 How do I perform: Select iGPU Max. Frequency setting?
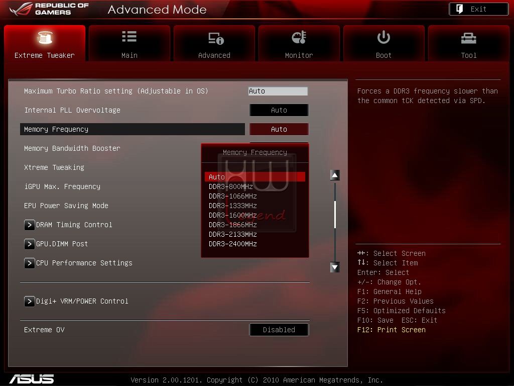click(x=62, y=186)
